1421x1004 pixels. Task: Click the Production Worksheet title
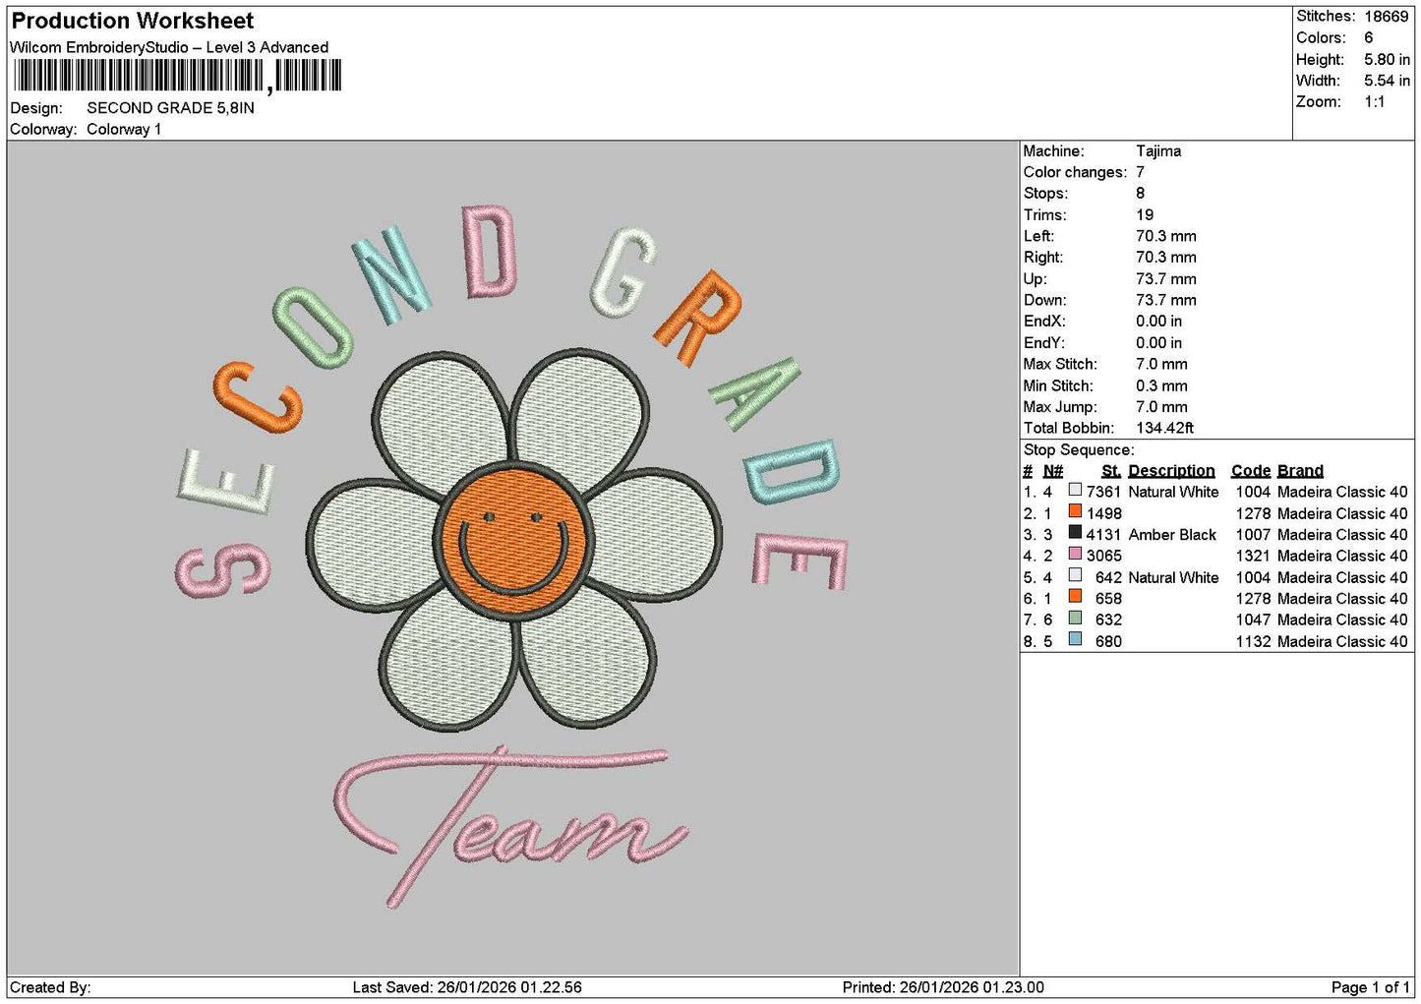[x=133, y=21]
